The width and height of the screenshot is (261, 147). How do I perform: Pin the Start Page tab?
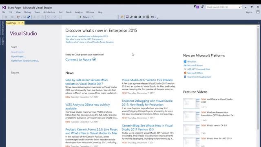coord(19,23)
